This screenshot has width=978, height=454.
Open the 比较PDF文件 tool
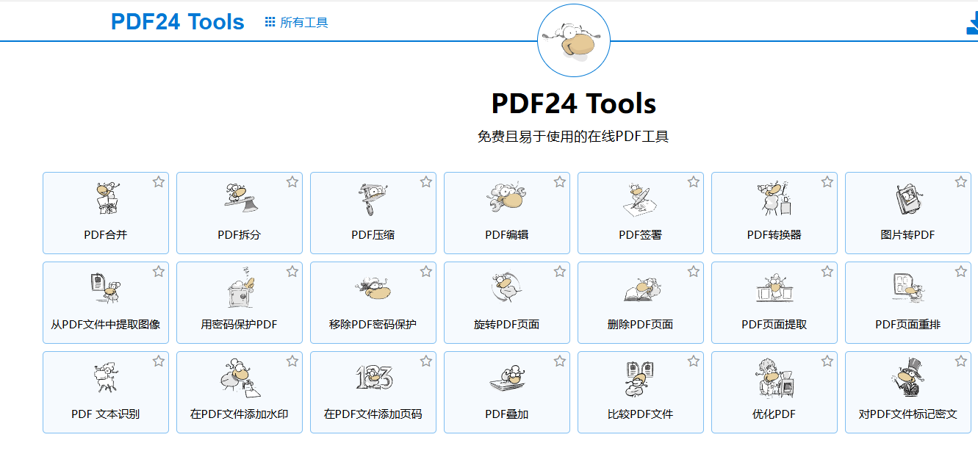point(641,393)
